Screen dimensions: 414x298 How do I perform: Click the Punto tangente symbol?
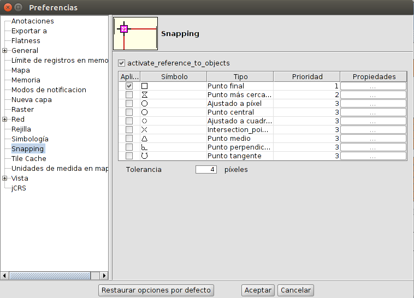[145, 156]
